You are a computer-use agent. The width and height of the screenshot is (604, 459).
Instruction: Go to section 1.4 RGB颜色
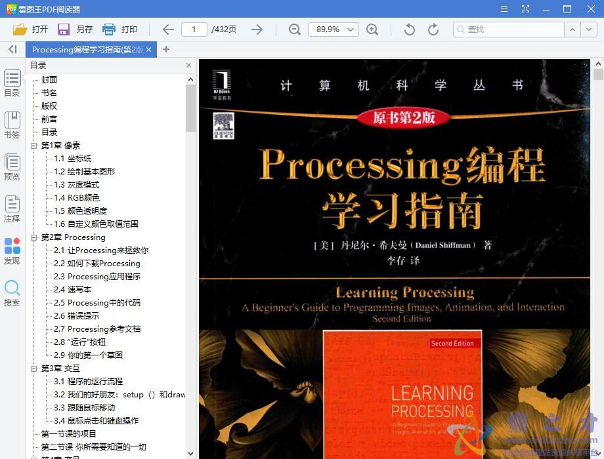[77, 198]
